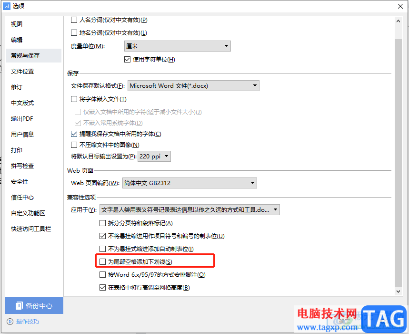This screenshot has height=334, width=409.
Task: Click the WPS Writer icon in title bar
Action: pyautogui.click(x=7, y=6)
